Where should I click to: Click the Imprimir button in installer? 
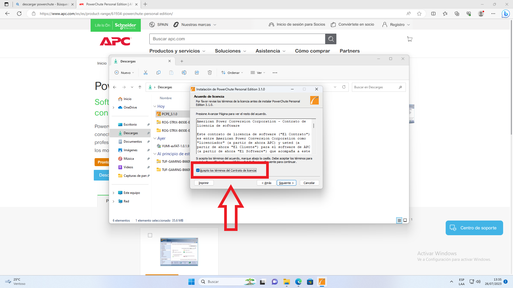point(204,183)
